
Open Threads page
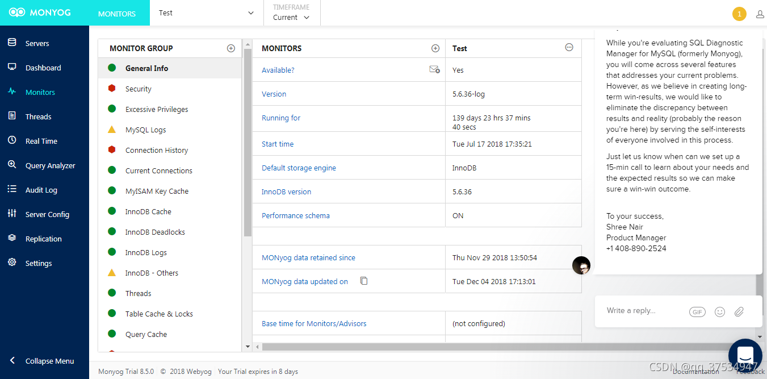38,116
